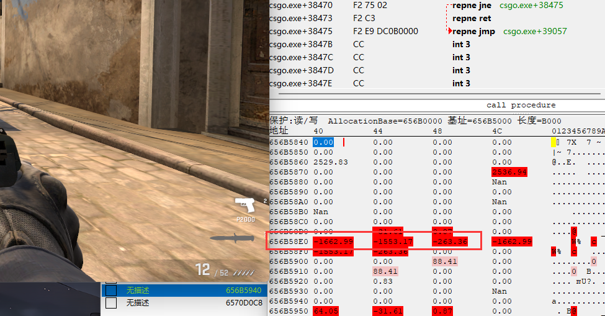Screen dimensions: 605x316
Task: Click column header 44 in hex view
Action: coord(378,131)
